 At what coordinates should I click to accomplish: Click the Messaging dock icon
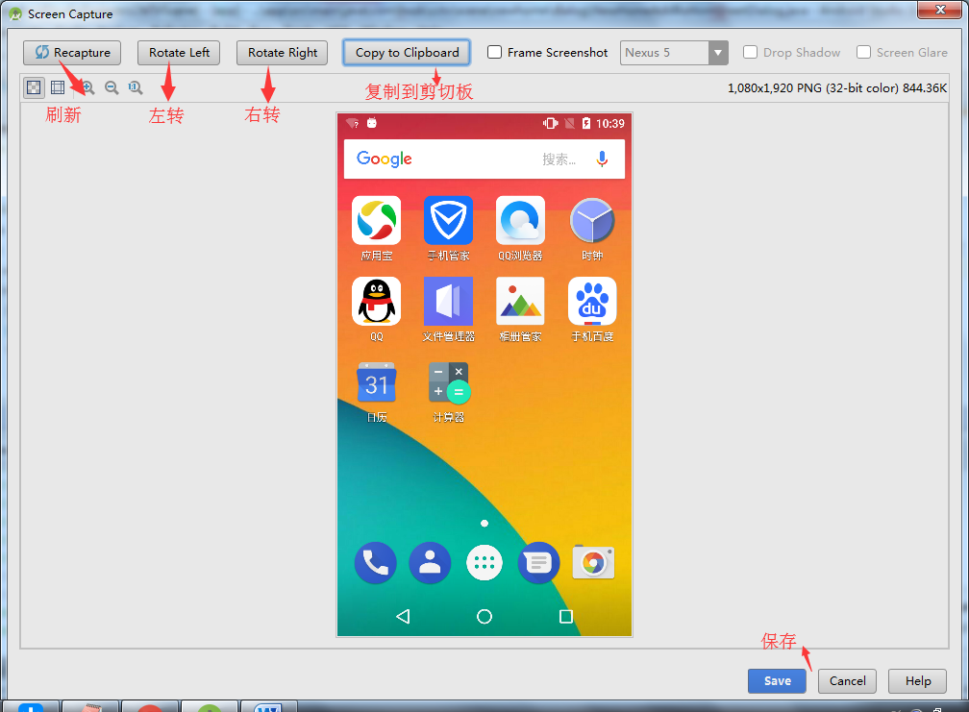(x=538, y=562)
